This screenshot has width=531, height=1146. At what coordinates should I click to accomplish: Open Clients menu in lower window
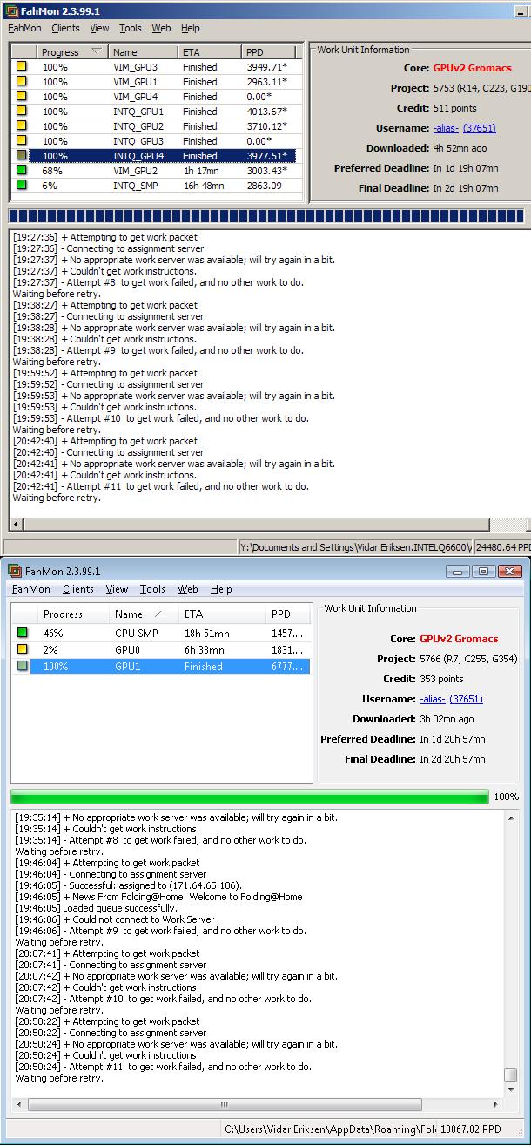[x=77, y=589]
